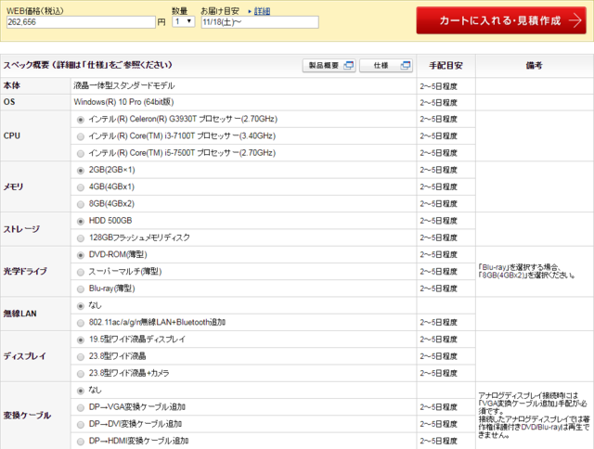Click the 無線LAN row label
Image resolution: width=594 pixels, height=449 pixels.
pos(20,314)
